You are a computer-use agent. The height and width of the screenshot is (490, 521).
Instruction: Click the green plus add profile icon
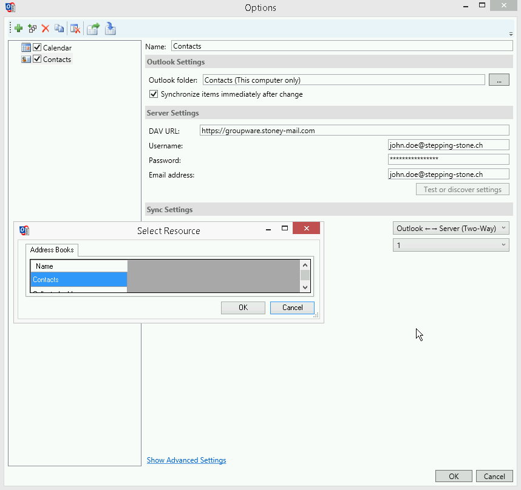coord(19,29)
